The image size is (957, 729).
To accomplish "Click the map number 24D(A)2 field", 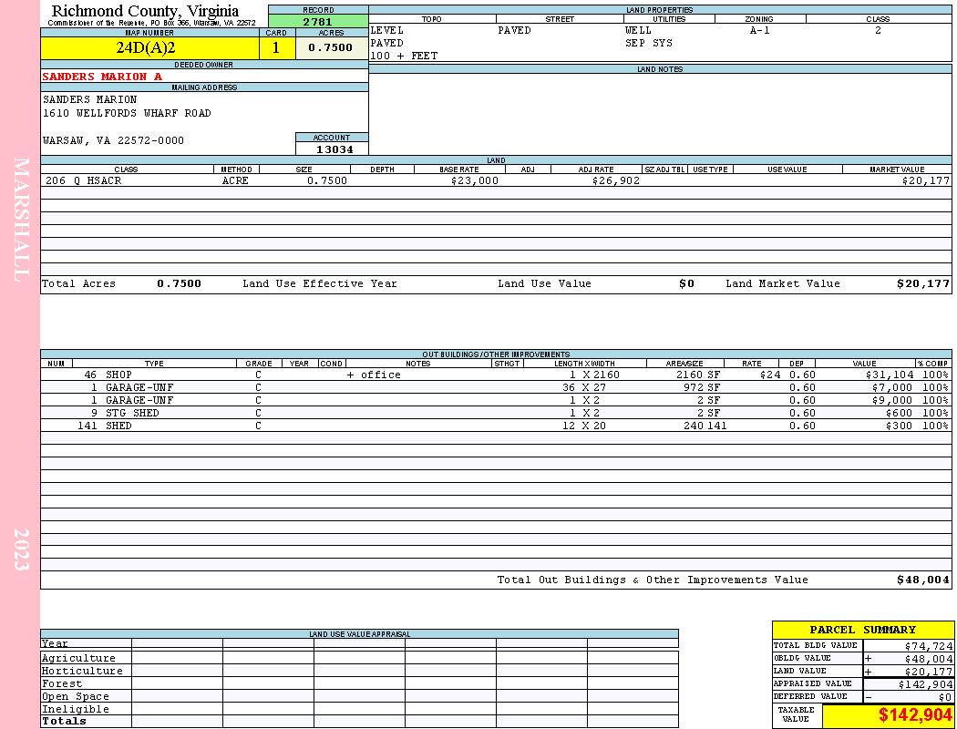I will 149,47.
